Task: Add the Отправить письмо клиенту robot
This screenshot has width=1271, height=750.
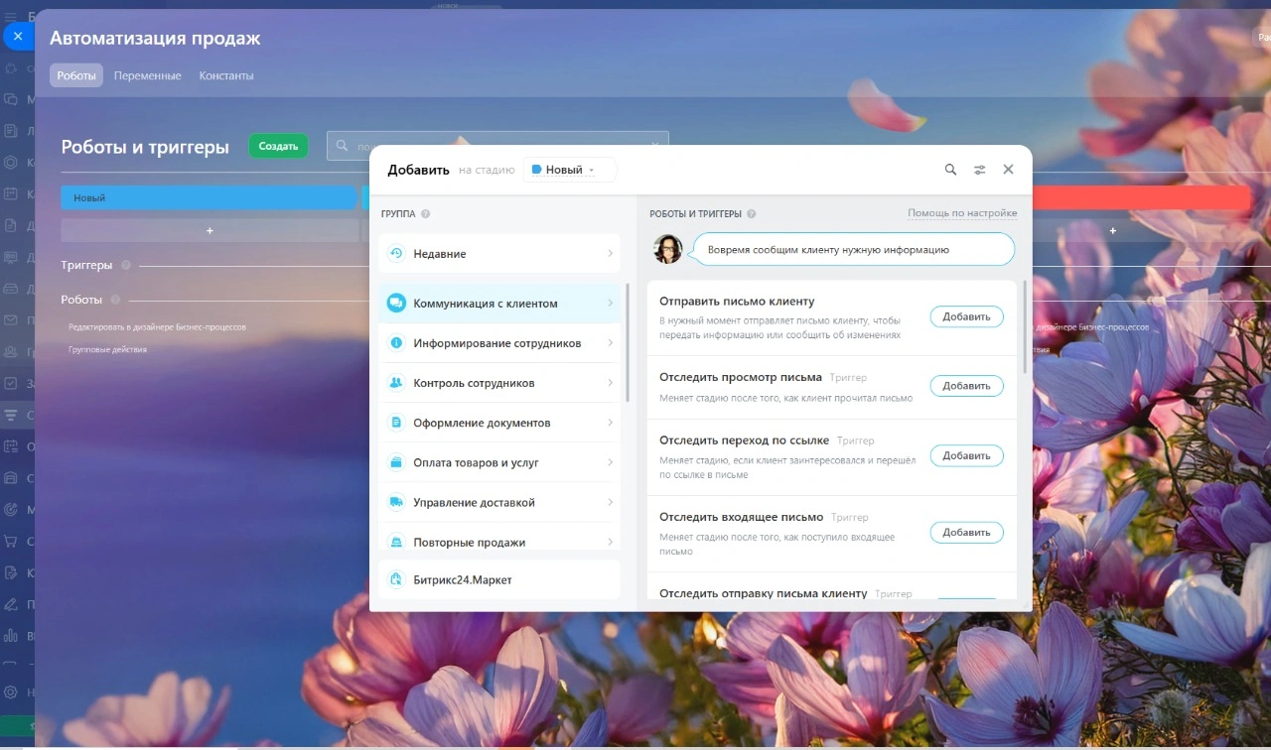Action: (966, 317)
